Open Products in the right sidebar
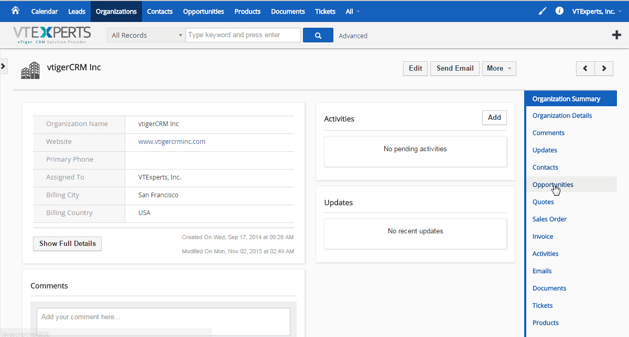This screenshot has width=629, height=337. tap(546, 323)
